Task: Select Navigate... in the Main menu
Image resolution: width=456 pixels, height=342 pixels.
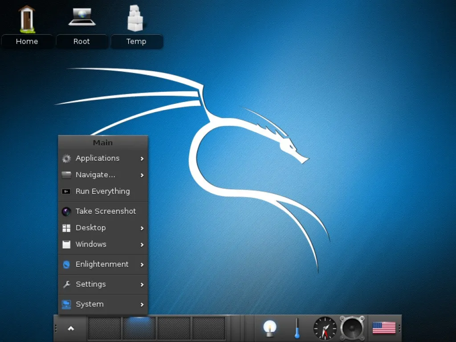Action: (95, 175)
